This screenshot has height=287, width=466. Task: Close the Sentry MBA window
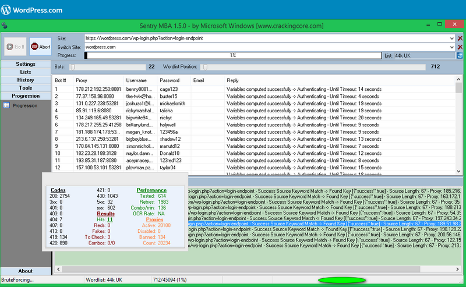454,24
